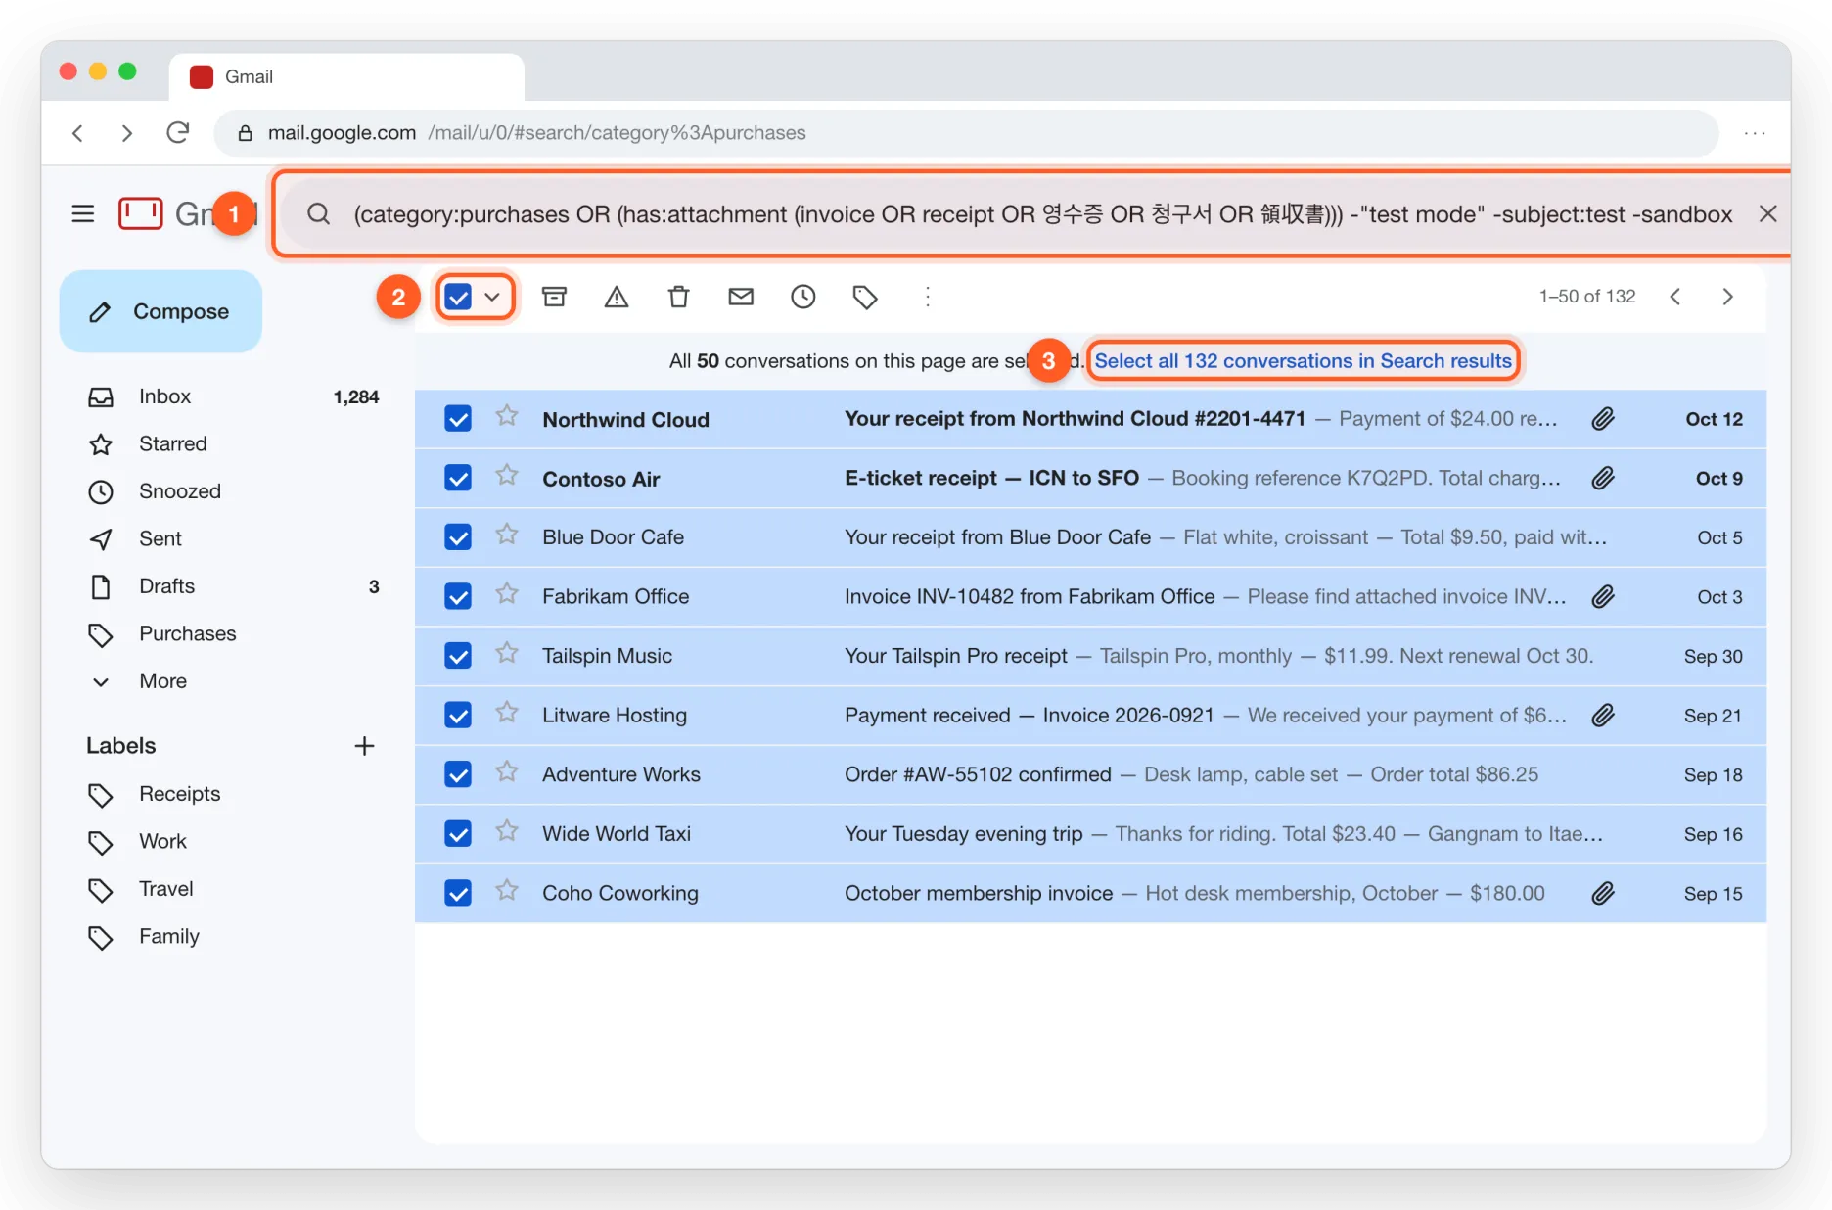The width and height of the screenshot is (1832, 1210).
Task: Click the search magnifier icon
Action: click(318, 213)
